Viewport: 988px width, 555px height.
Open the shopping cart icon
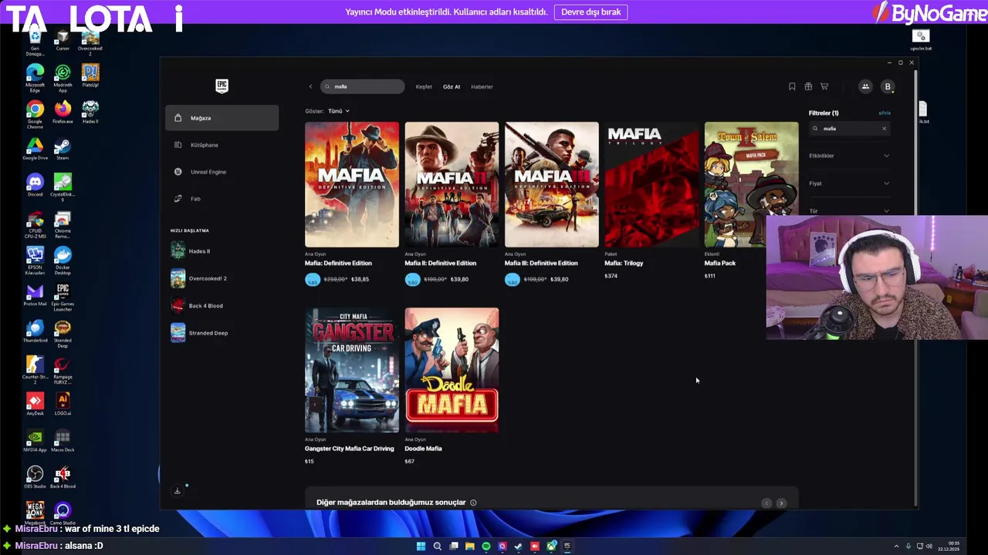pos(824,86)
